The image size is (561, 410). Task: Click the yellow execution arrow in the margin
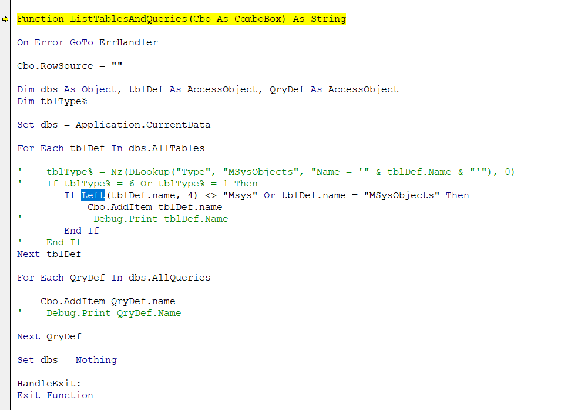coord(5,19)
